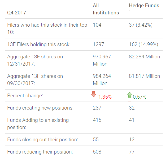
Task: Click the 81.817 Million shares value
Action: [x=144, y=76]
